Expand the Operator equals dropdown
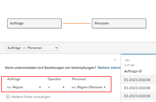The image size is (156, 102). click(56, 87)
